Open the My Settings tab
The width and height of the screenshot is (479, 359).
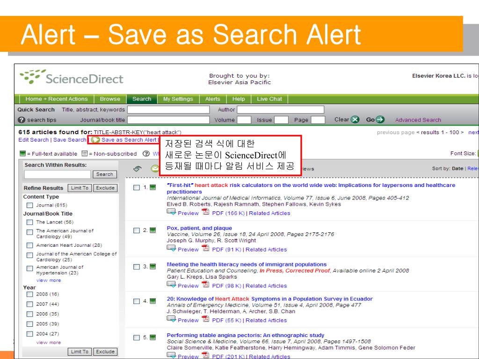(178, 99)
